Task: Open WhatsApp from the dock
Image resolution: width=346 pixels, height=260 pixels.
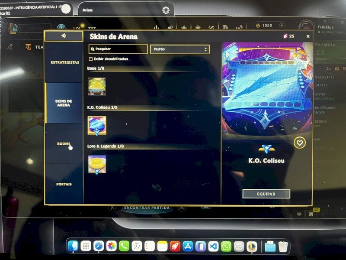Action: pos(226,246)
